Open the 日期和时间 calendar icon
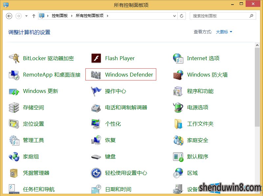The height and width of the screenshot is (196, 263). pos(96,189)
